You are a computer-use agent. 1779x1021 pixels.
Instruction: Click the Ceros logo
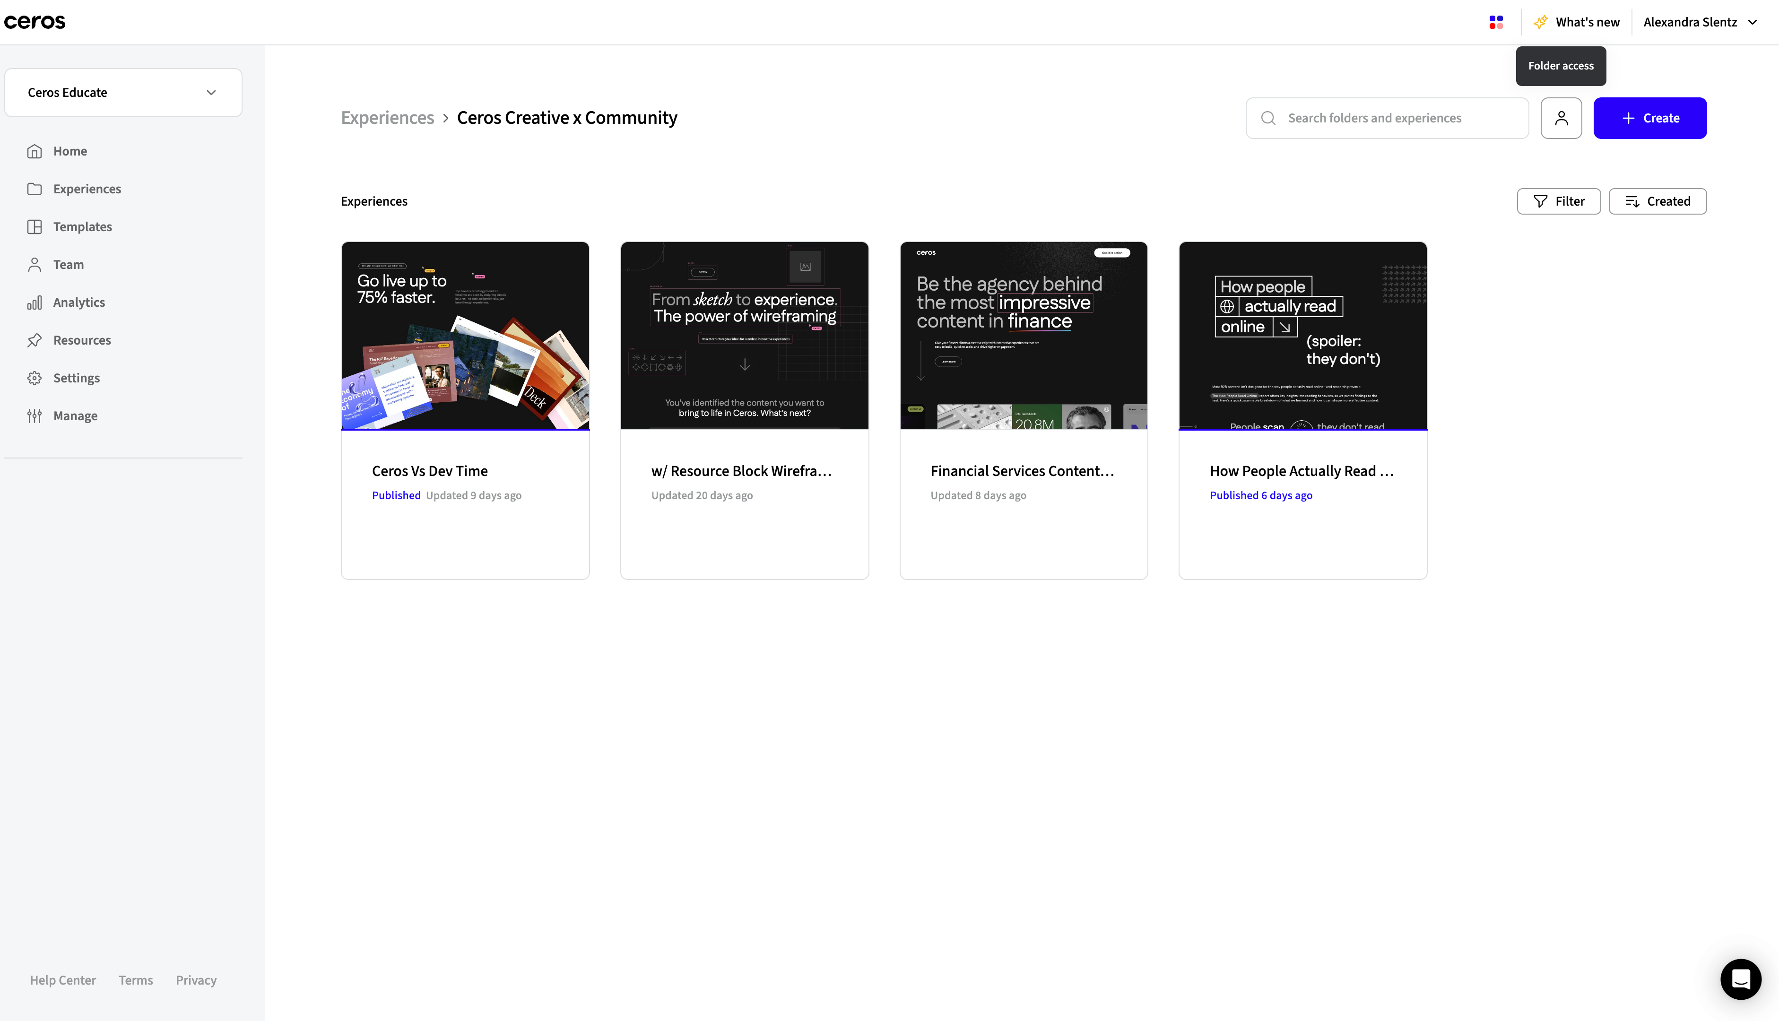(x=35, y=22)
